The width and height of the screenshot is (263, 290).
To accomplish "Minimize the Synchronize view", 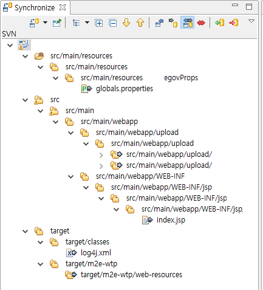I will pos(235,5).
